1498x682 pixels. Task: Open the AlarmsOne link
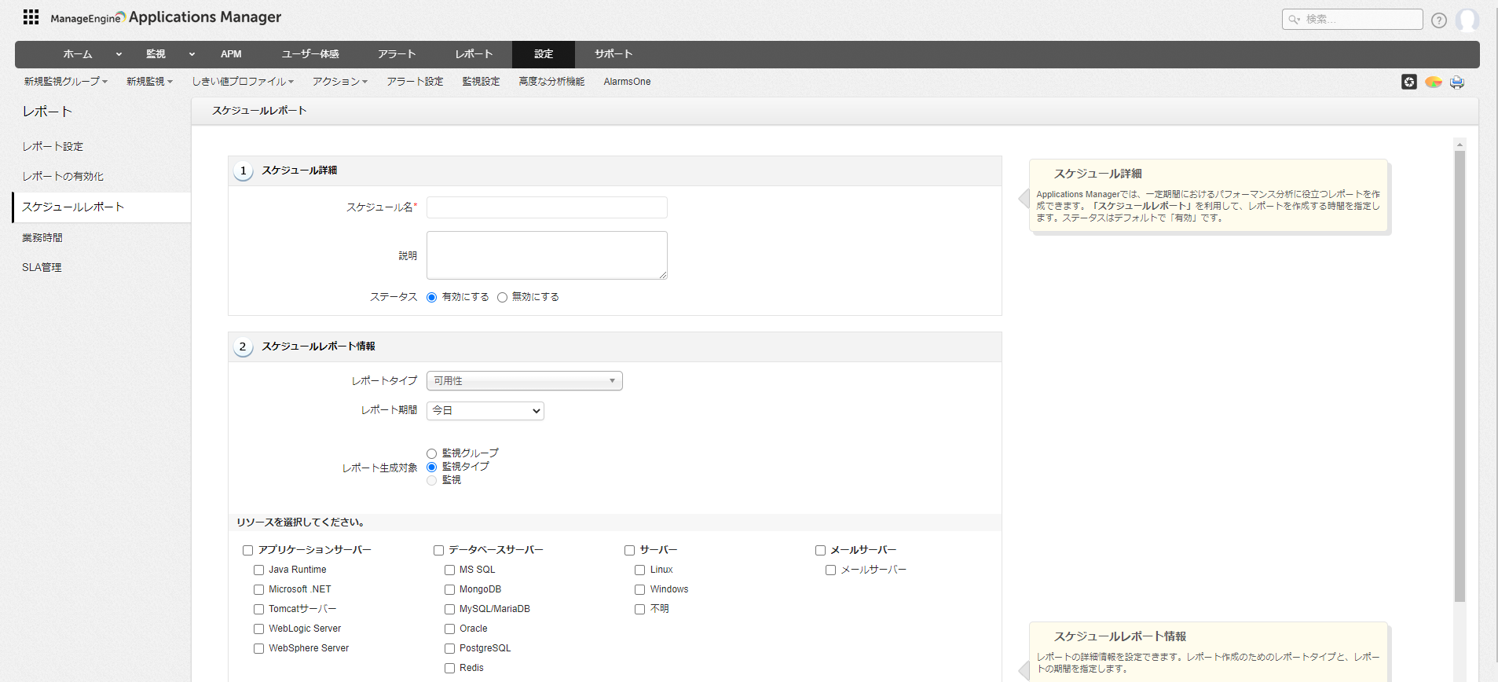coord(627,82)
